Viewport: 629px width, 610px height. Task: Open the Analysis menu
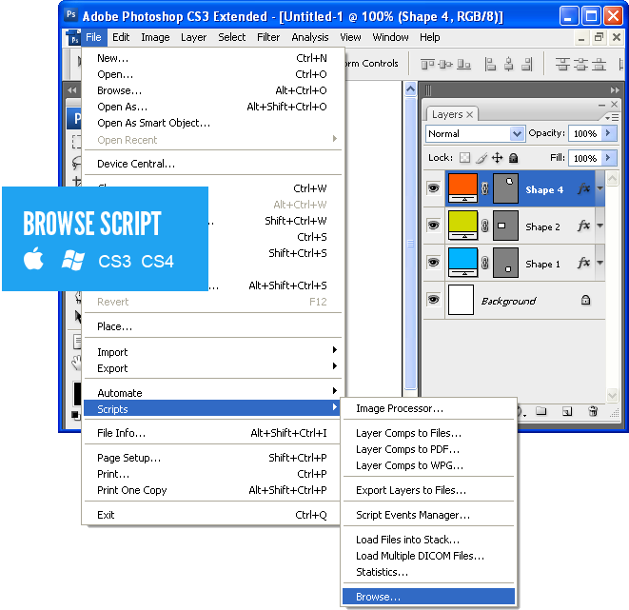click(310, 37)
